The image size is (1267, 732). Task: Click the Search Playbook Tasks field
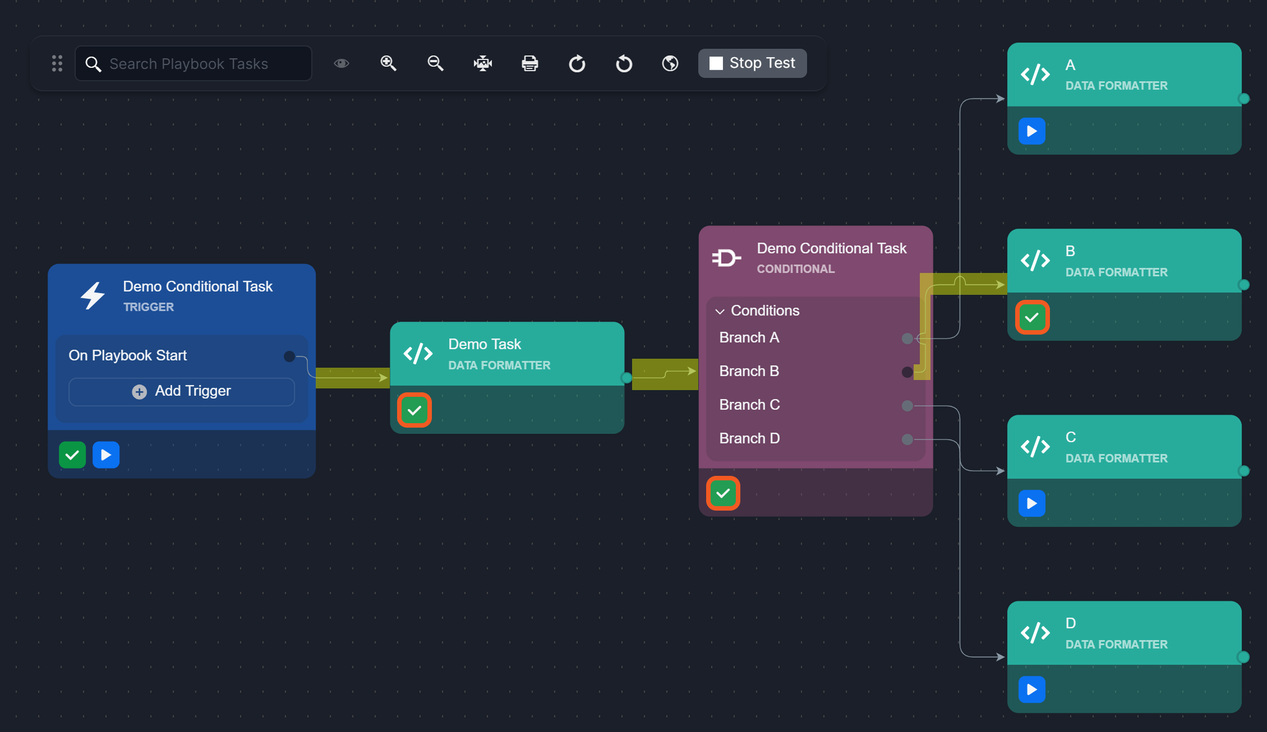coord(193,64)
